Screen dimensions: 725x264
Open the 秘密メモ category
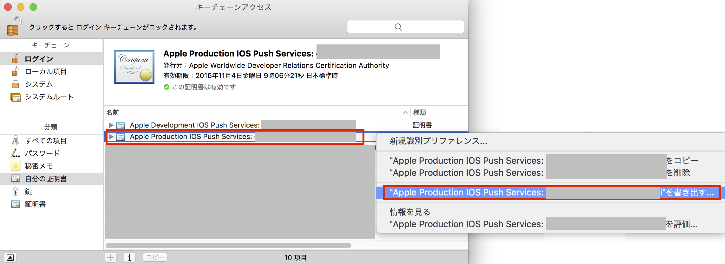(39, 166)
